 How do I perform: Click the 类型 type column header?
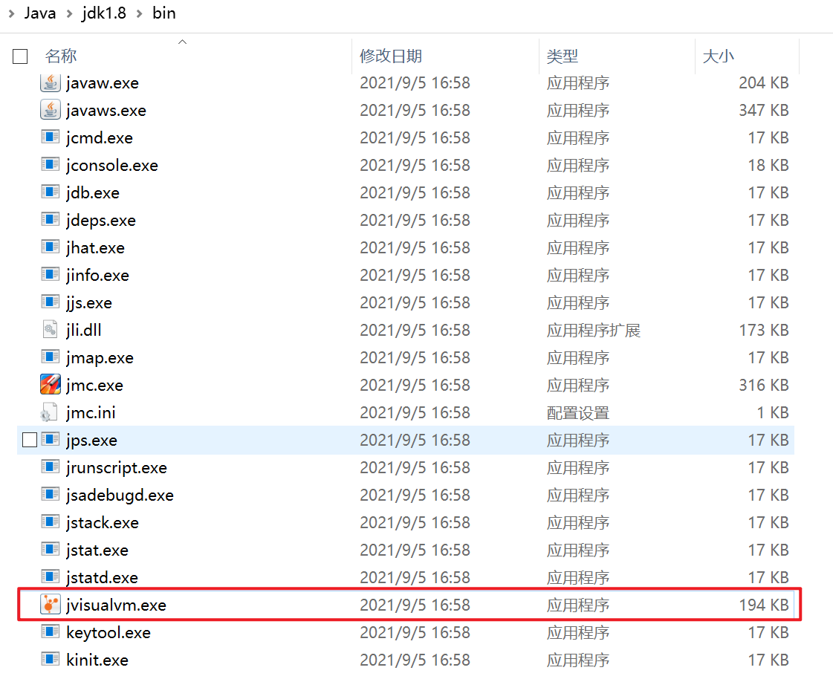click(563, 56)
